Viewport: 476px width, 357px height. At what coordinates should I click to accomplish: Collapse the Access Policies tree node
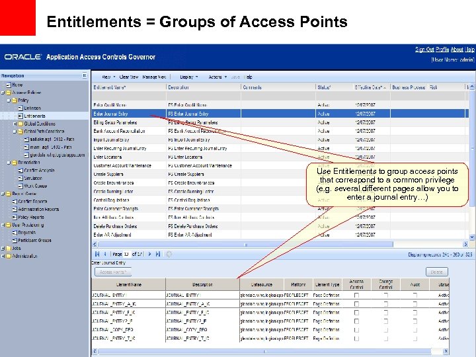[x=3, y=93]
